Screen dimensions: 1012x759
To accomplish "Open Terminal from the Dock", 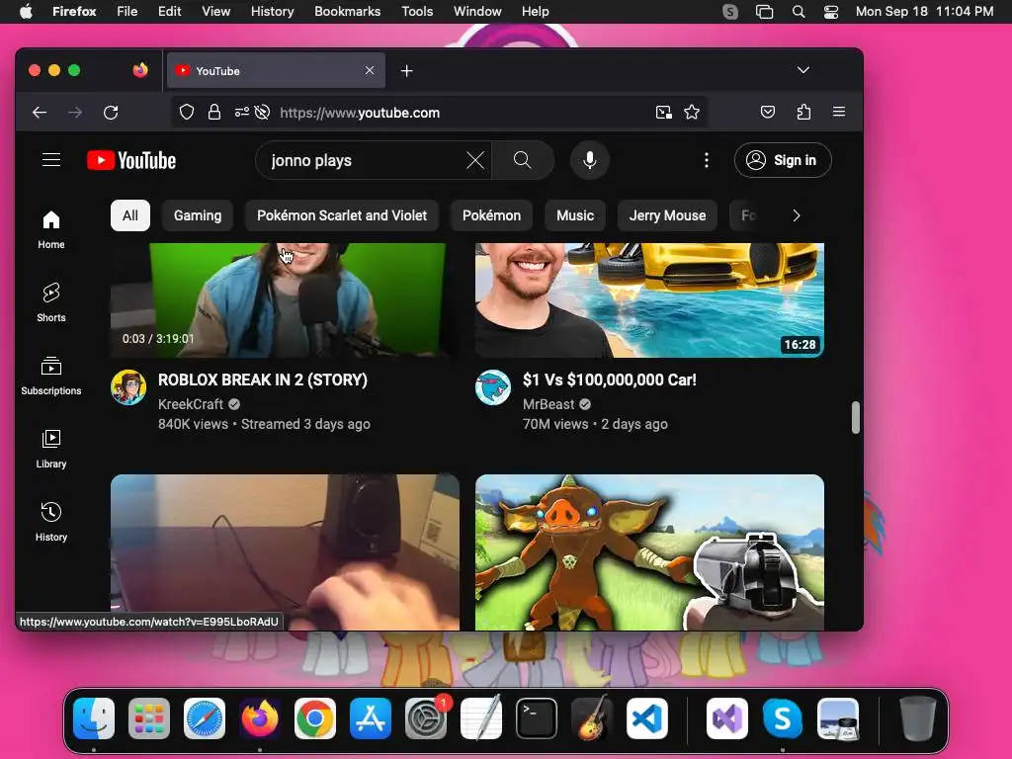I will click(537, 718).
